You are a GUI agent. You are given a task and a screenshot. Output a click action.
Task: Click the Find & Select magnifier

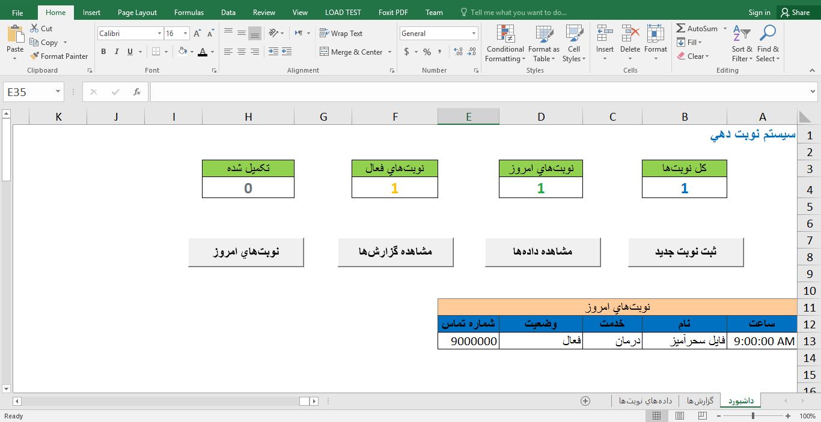[768, 34]
